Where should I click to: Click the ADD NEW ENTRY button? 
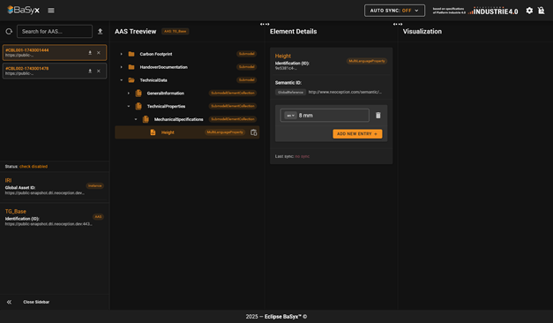pyautogui.click(x=357, y=134)
